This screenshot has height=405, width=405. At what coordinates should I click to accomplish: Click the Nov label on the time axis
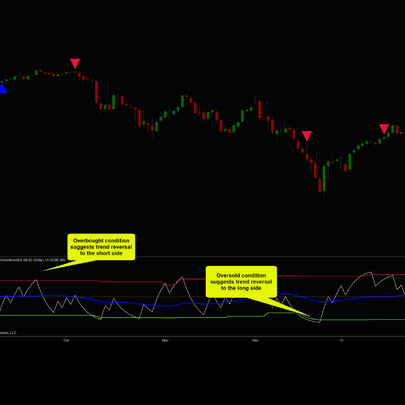(165, 340)
